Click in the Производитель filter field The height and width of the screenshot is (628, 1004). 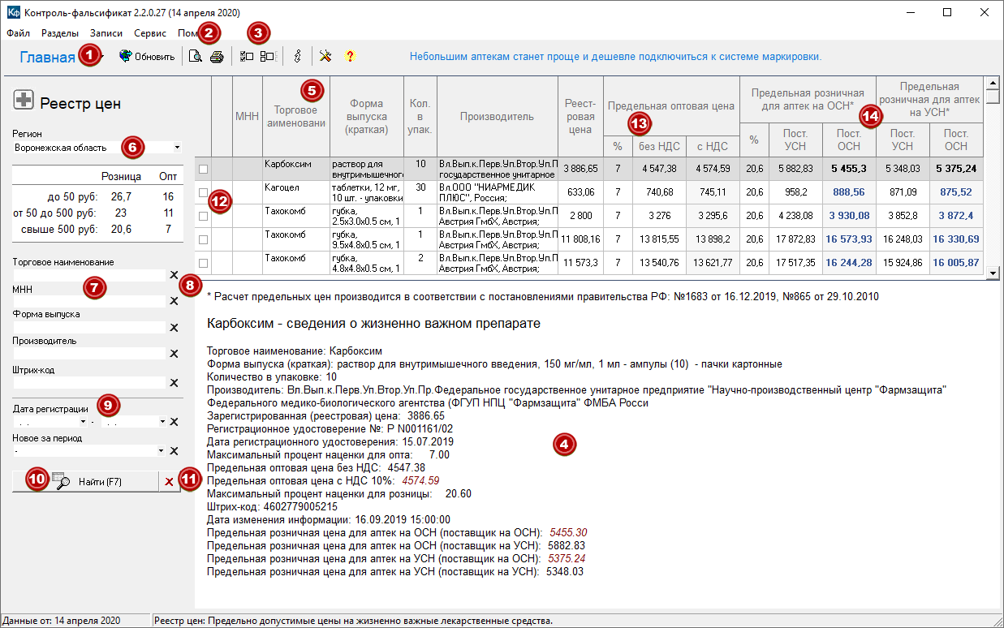click(x=89, y=354)
